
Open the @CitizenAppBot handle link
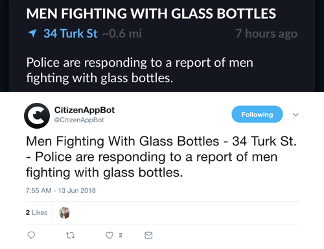[79, 120]
